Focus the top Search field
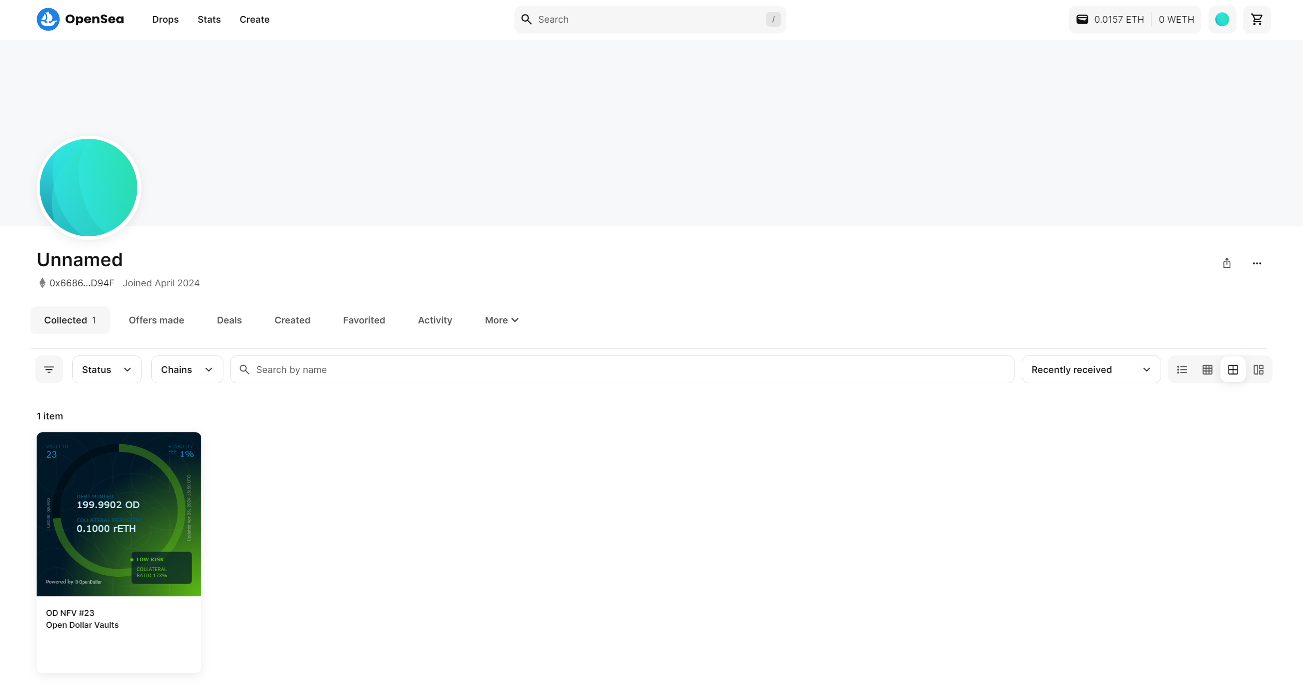The image size is (1303, 699). coord(650,20)
